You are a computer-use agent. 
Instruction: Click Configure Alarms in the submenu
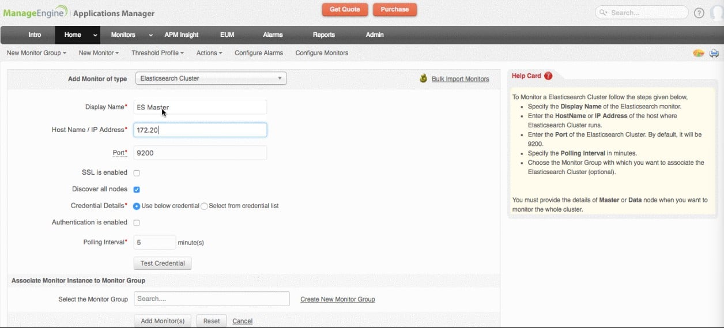pos(259,53)
